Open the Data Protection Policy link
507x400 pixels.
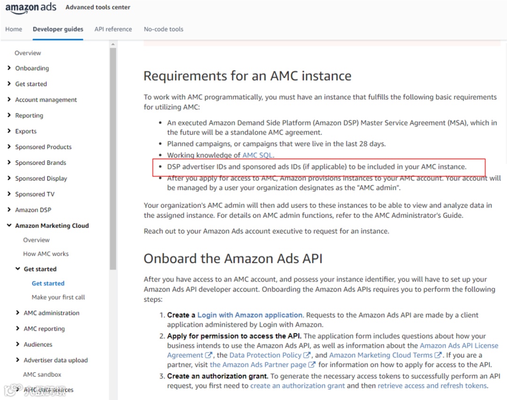[x=265, y=355]
